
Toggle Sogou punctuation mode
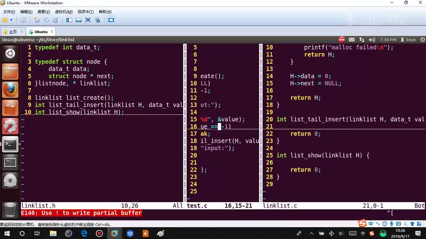coord(377,224)
